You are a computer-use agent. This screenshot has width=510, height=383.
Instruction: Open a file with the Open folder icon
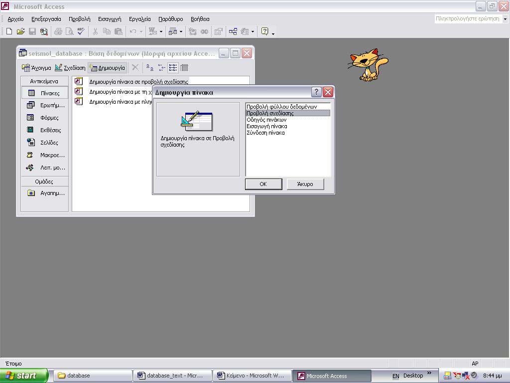point(20,31)
